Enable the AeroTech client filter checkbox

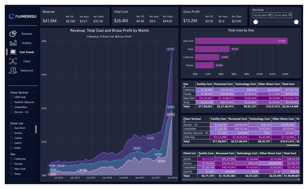pyautogui.click(x=11, y=128)
